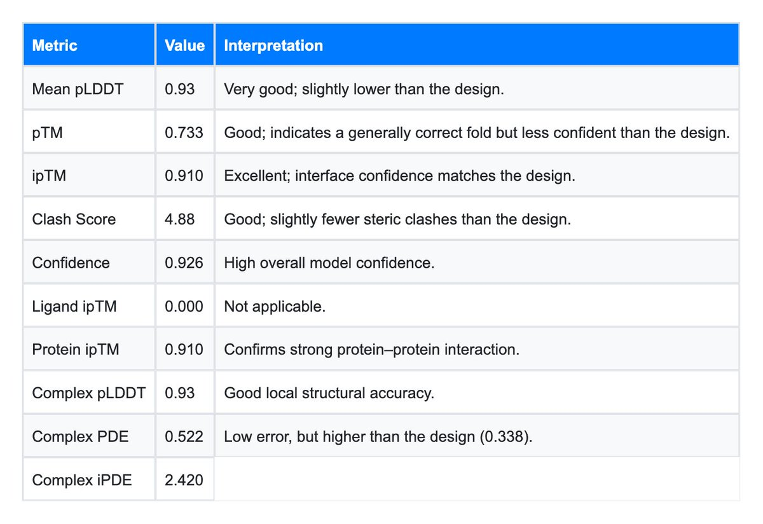The image size is (763, 524).
Task: Click the Complex PDE value 0.522
Action: (x=184, y=436)
